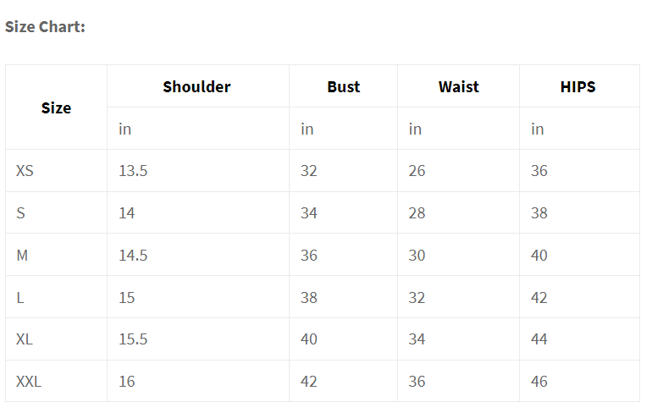This screenshot has height=413, width=663.
Task: Click the 'in' unit under Shoulder
Action: (x=125, y=129)
